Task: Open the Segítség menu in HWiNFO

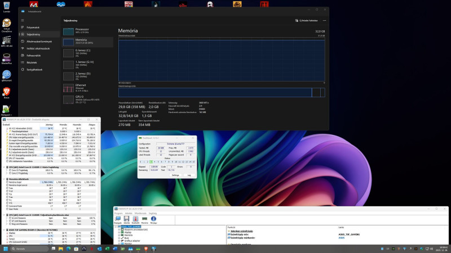Action: click(x=152, y=214)
